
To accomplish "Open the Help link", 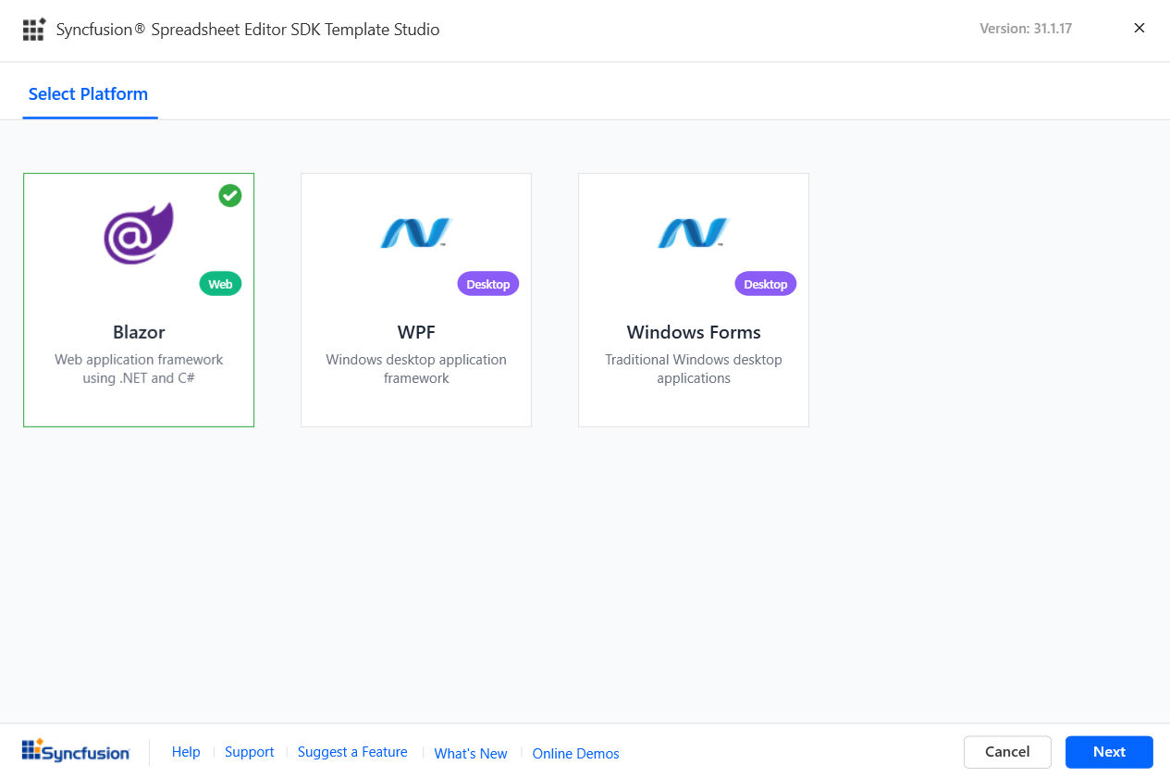I will click(x=186, y=752).
